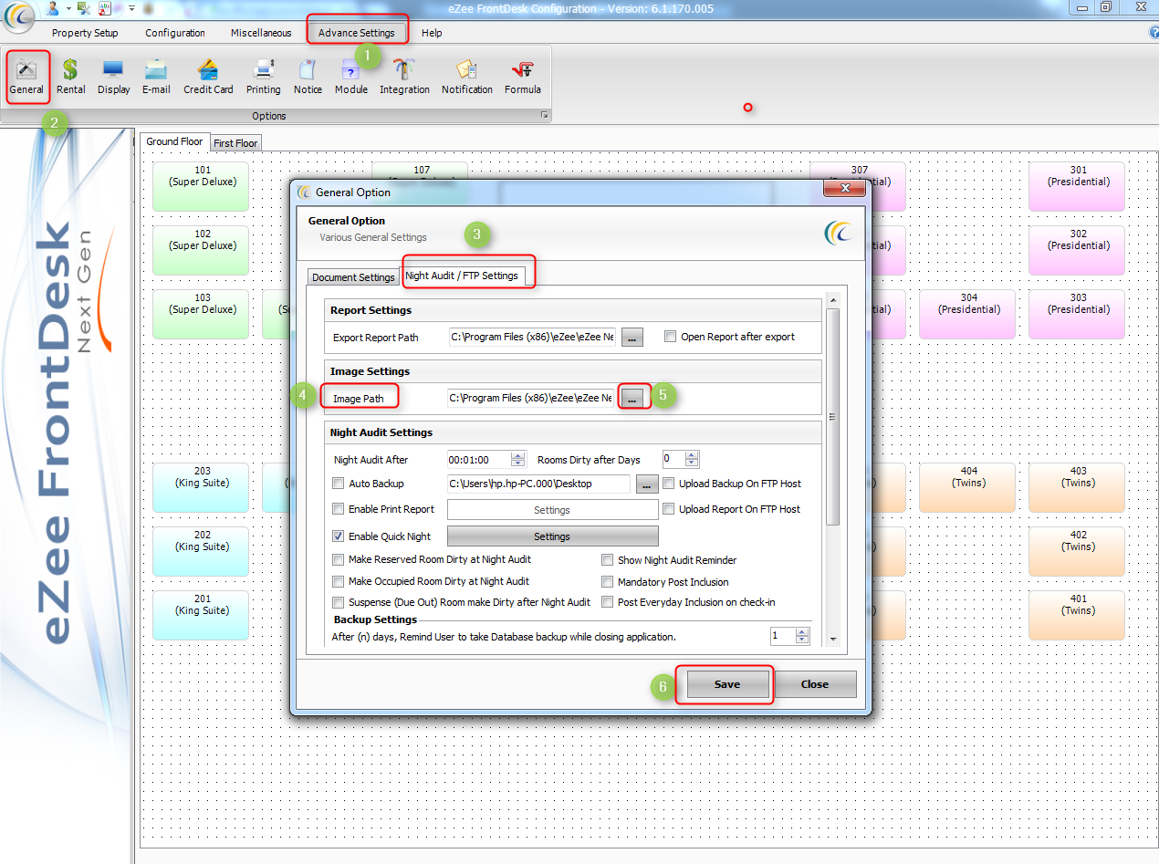This screenshot has height=864, width=1159.
Task: Click Enable Print Report Settings button
Action: tap(552, 510)
